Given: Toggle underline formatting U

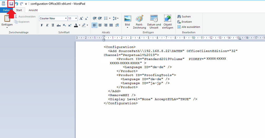Looking at the screenshot, I should pyautogui.click(x=53, y=25).
